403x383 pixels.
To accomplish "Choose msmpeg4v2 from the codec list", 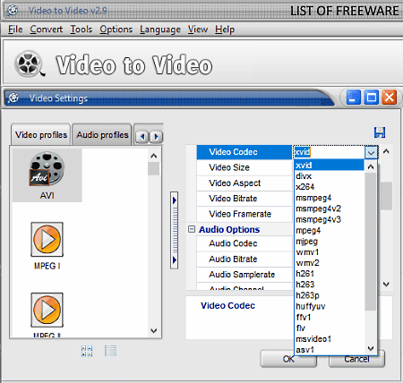I will pos(329,209).
